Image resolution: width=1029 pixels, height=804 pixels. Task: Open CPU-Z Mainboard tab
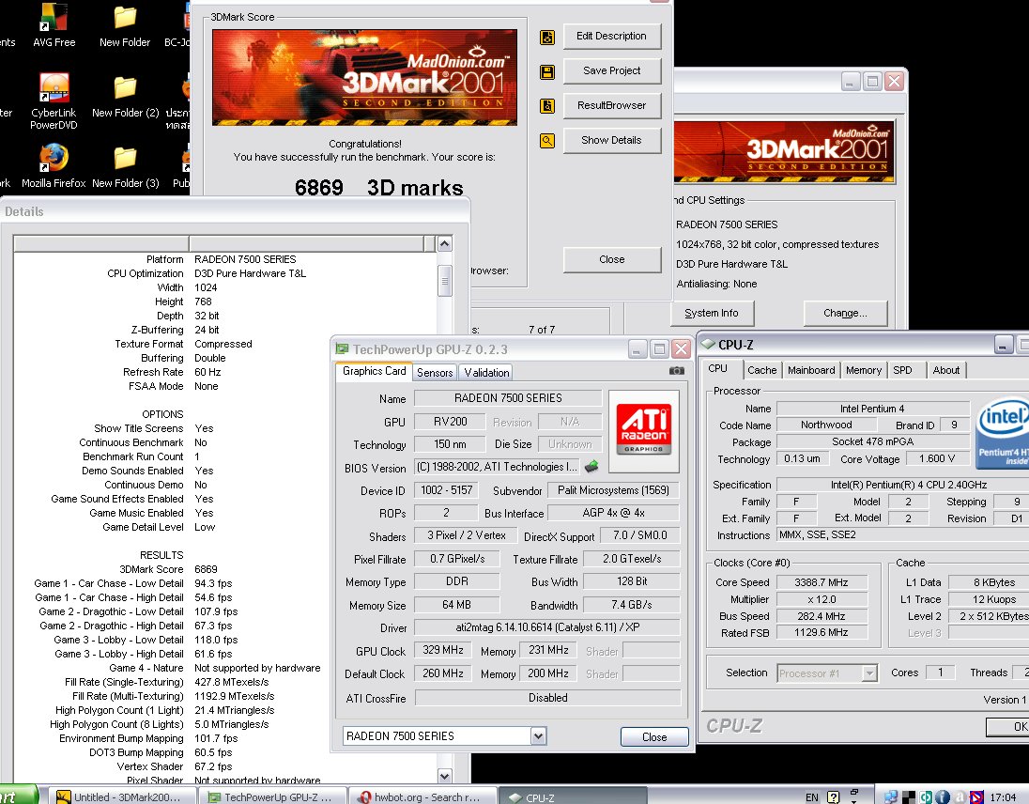(811, 370)
